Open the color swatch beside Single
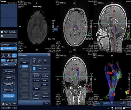 pyautogui.click(x=39, y=95)
